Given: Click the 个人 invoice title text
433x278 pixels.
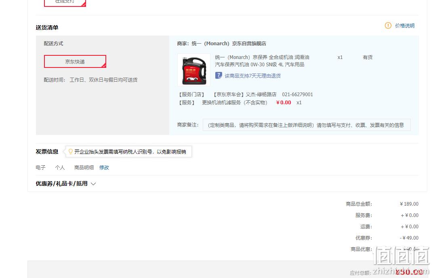Looking at the screenshot, I should click(x=60, y=167).
